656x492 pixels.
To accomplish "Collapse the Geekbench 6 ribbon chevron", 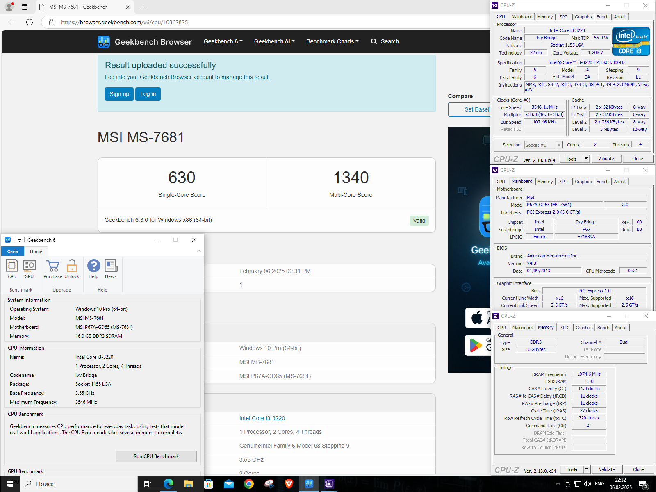I will [x=199, y=251].
